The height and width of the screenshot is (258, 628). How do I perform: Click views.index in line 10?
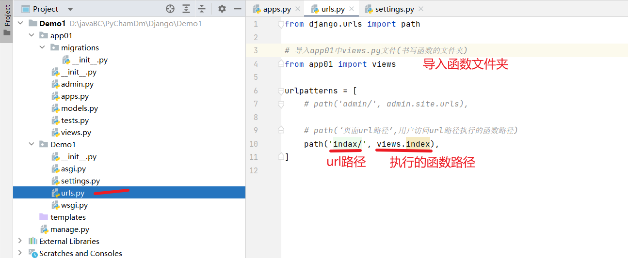pos(403,144)
